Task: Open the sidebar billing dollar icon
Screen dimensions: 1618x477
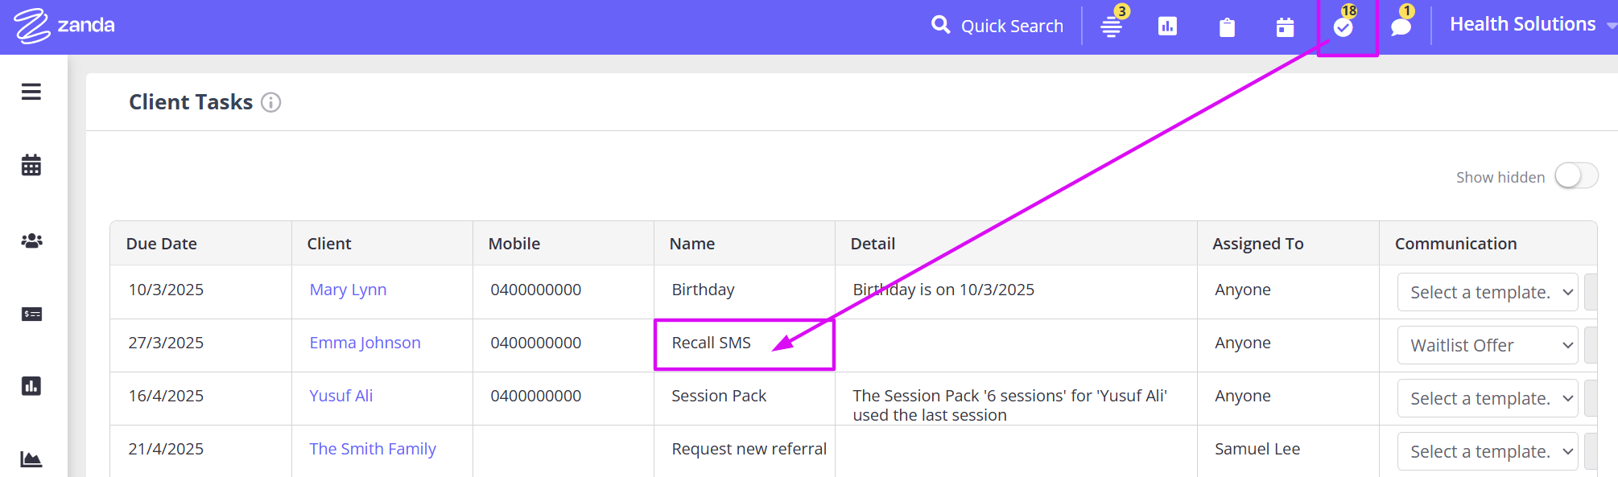Action: coord(31,314)
